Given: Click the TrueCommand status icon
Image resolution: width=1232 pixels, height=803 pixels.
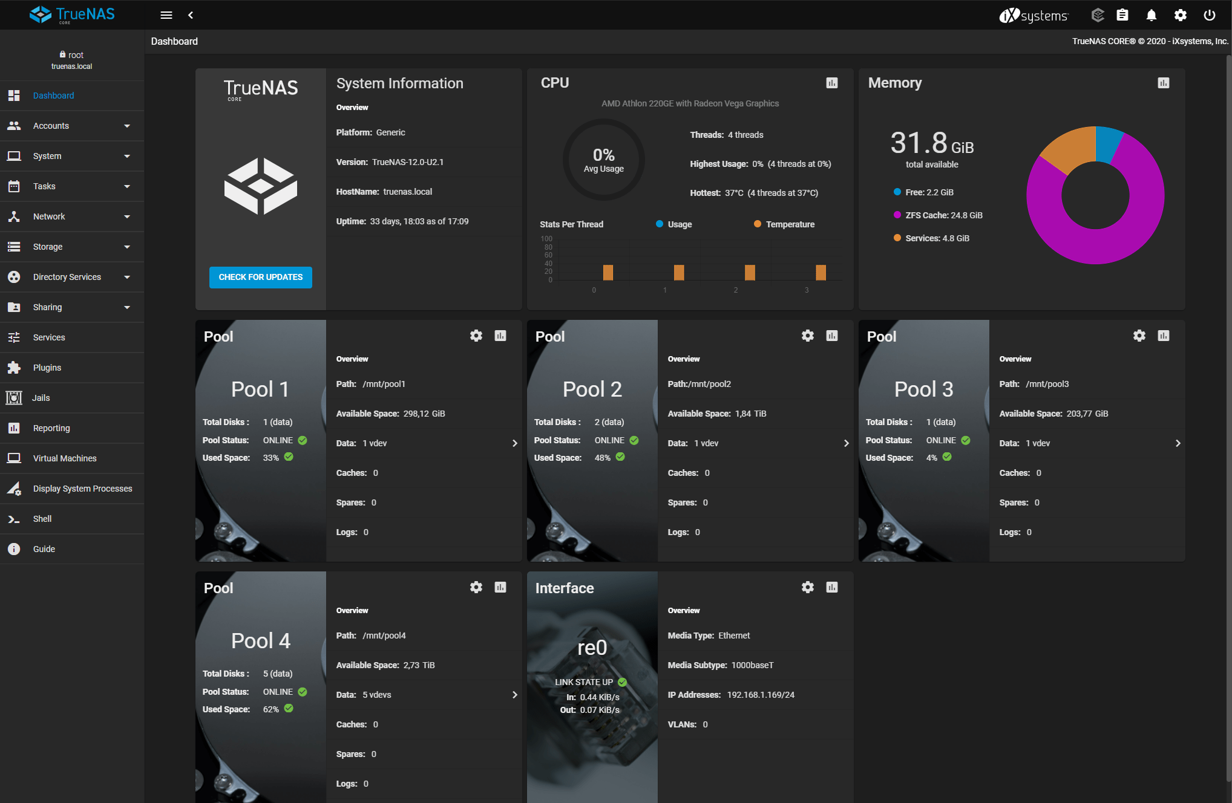Looking at the screenshot, I should click(1098, 15).
